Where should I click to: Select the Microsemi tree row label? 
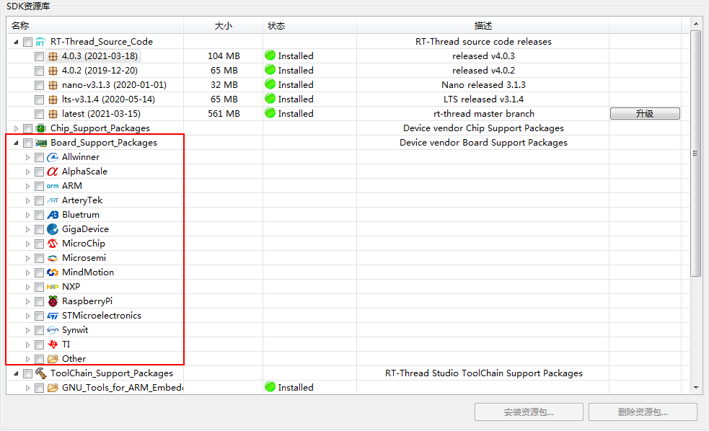[84, 258]
